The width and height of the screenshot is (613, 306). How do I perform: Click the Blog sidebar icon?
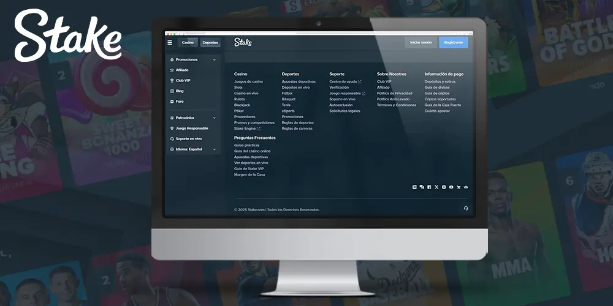point(172,91)
